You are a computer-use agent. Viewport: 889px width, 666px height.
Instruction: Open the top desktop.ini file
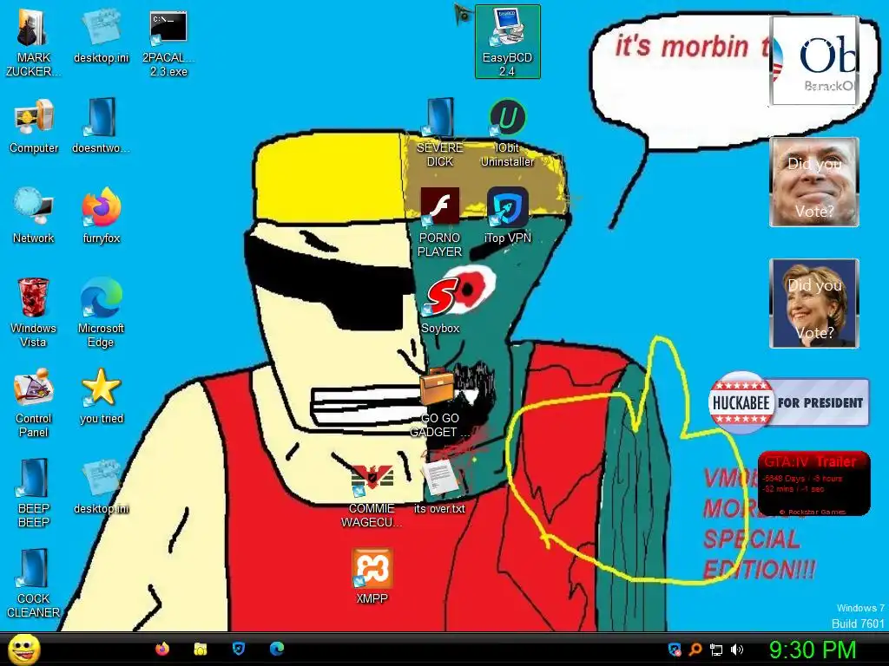pyautogui.click(x=101, y=35)
